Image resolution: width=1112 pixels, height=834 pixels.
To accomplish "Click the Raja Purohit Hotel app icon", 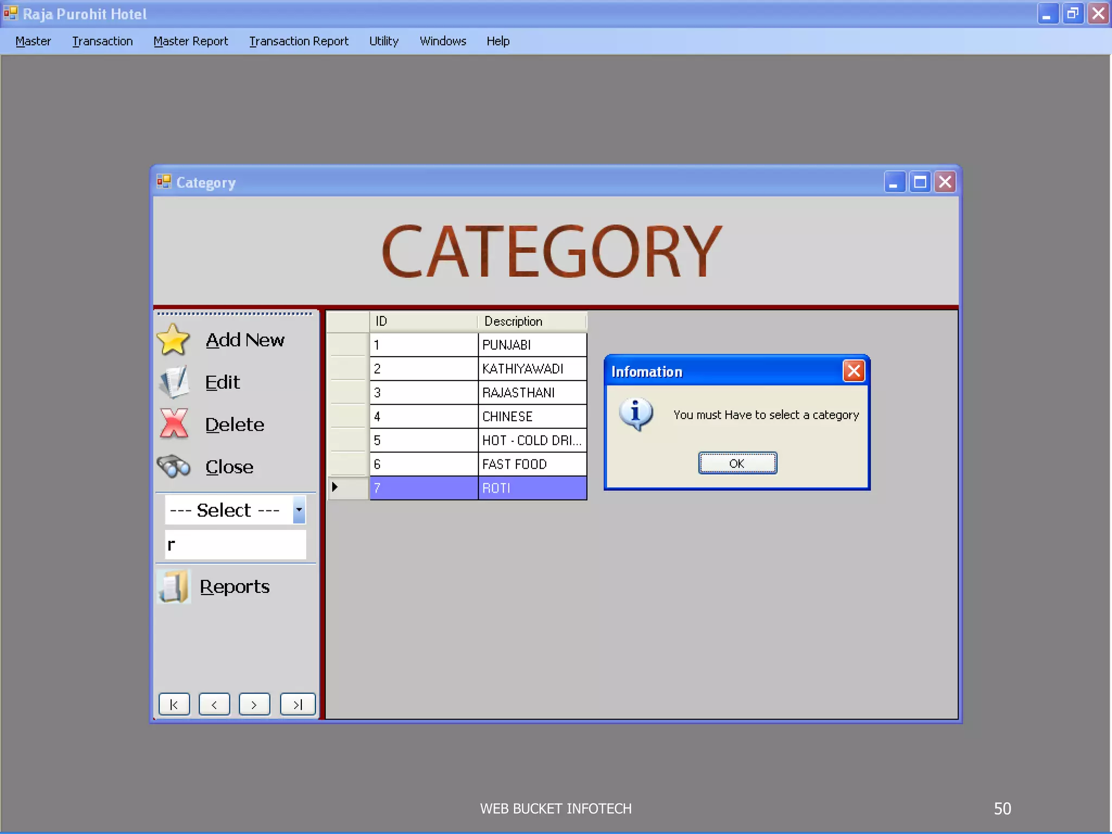I will pos(11,13).
